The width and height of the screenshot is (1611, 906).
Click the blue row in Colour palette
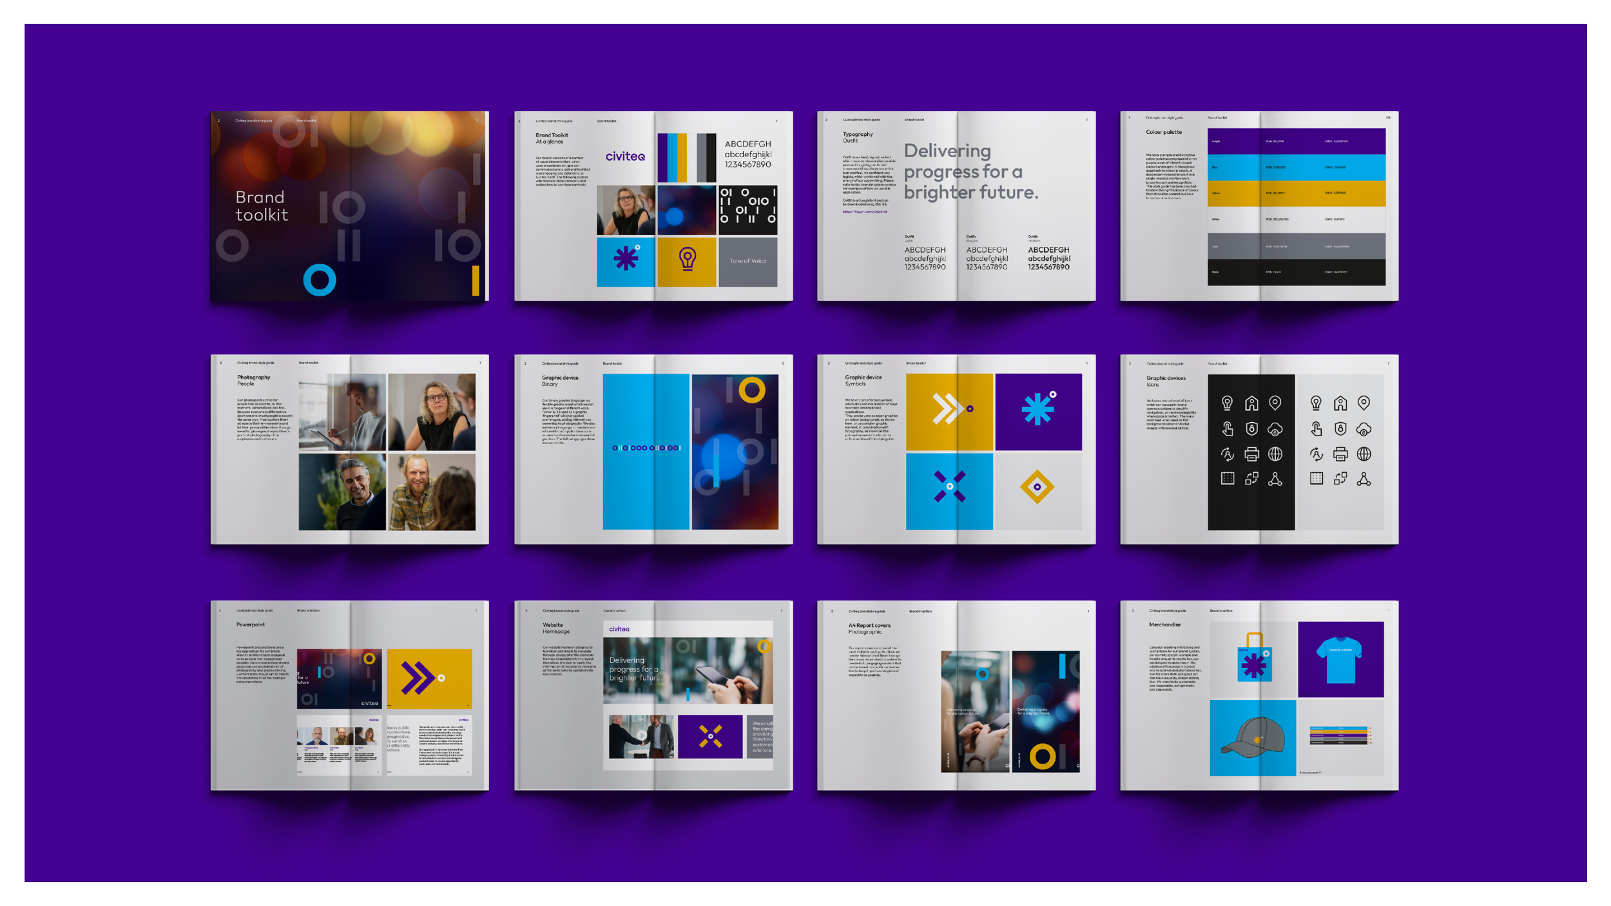pyautogui.click(x=1296, y=167)
